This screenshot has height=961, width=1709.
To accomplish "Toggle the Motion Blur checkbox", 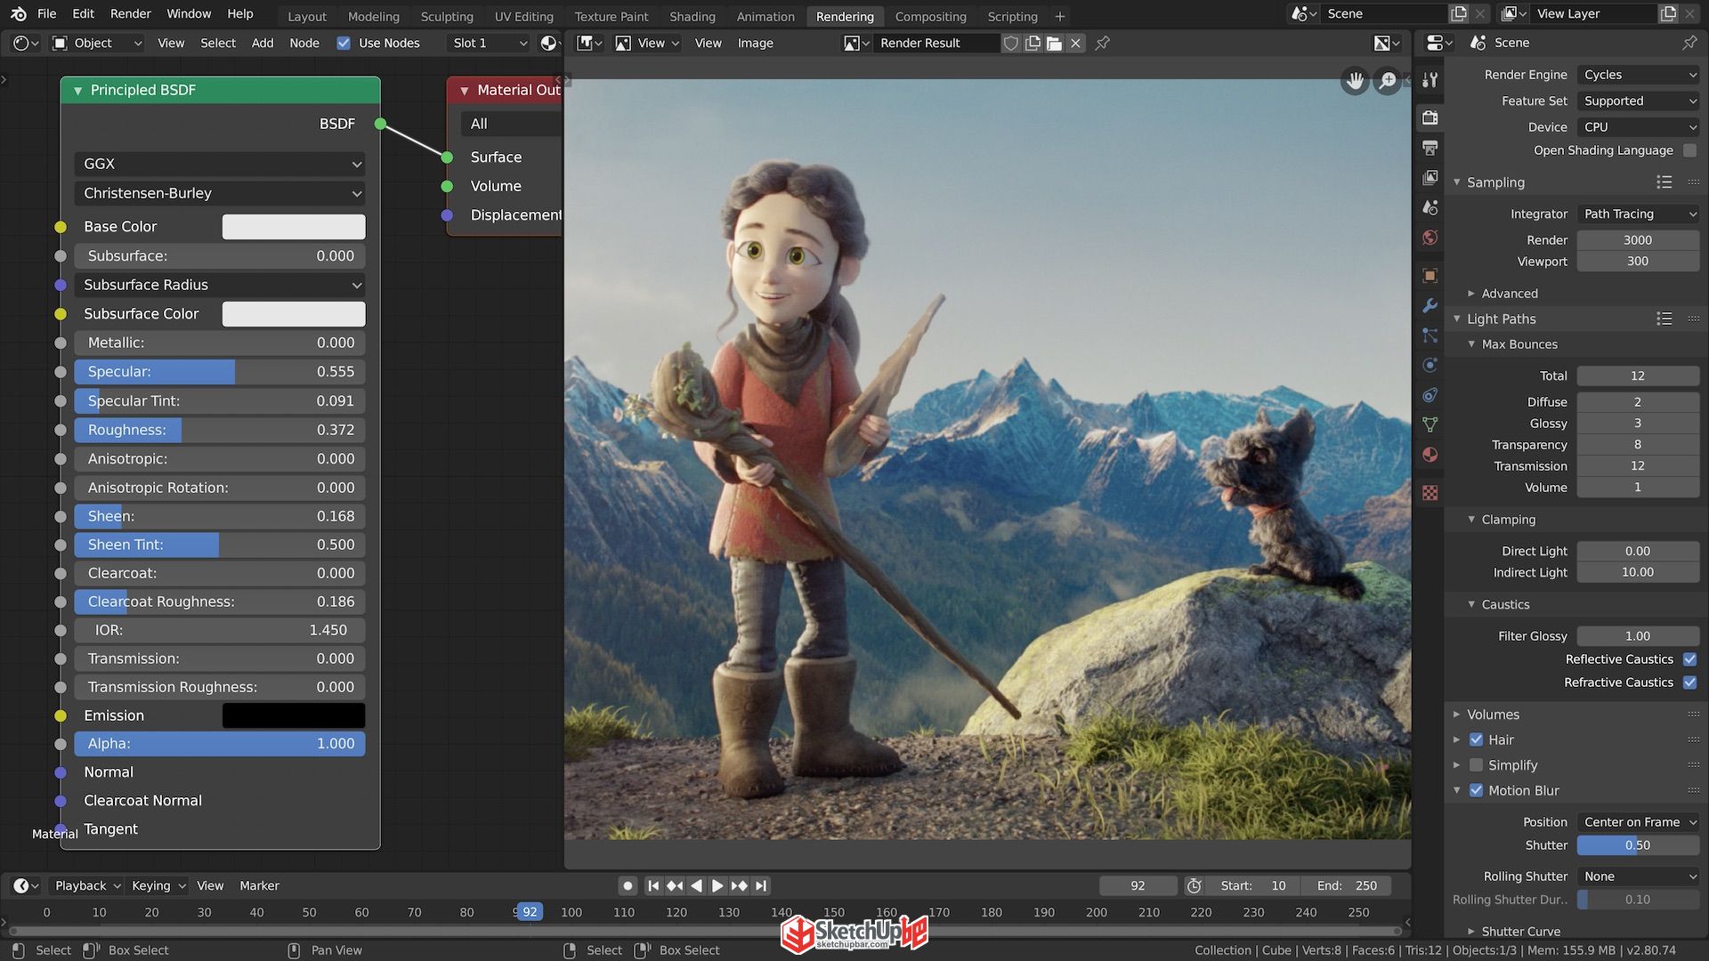I will point(1476,790).
